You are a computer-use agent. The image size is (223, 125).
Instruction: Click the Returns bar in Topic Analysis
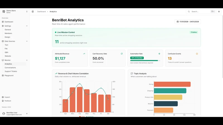tap(166, 104)
